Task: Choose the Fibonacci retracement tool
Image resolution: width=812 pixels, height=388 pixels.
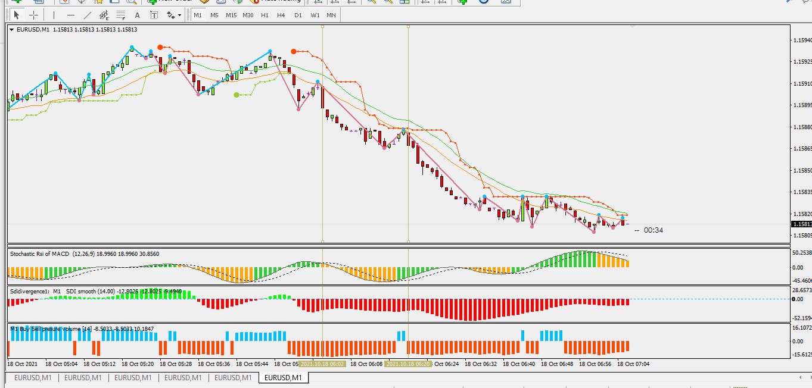Action: 121,15
